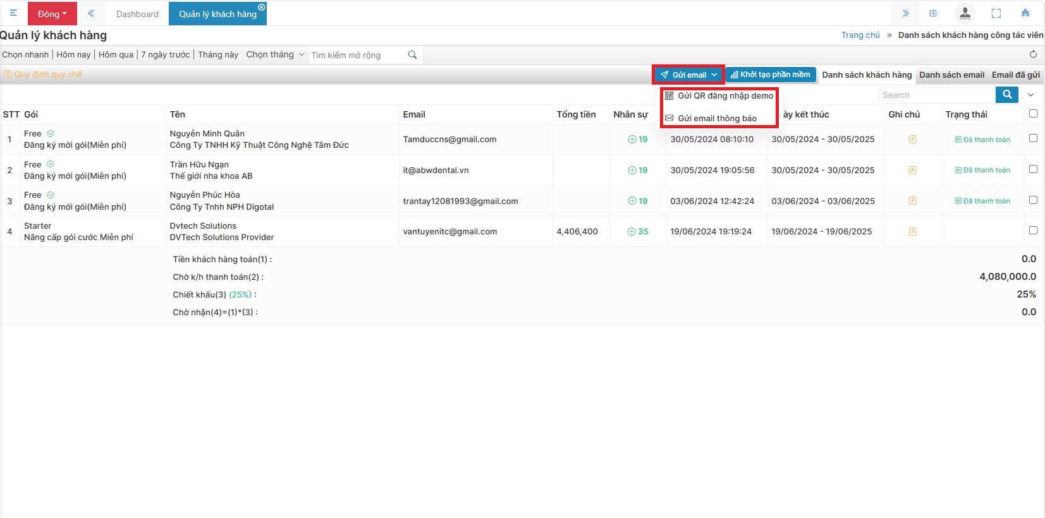
Task: Open Danh sách email tab
Action: pyautogui.click(x=951, y=75)
